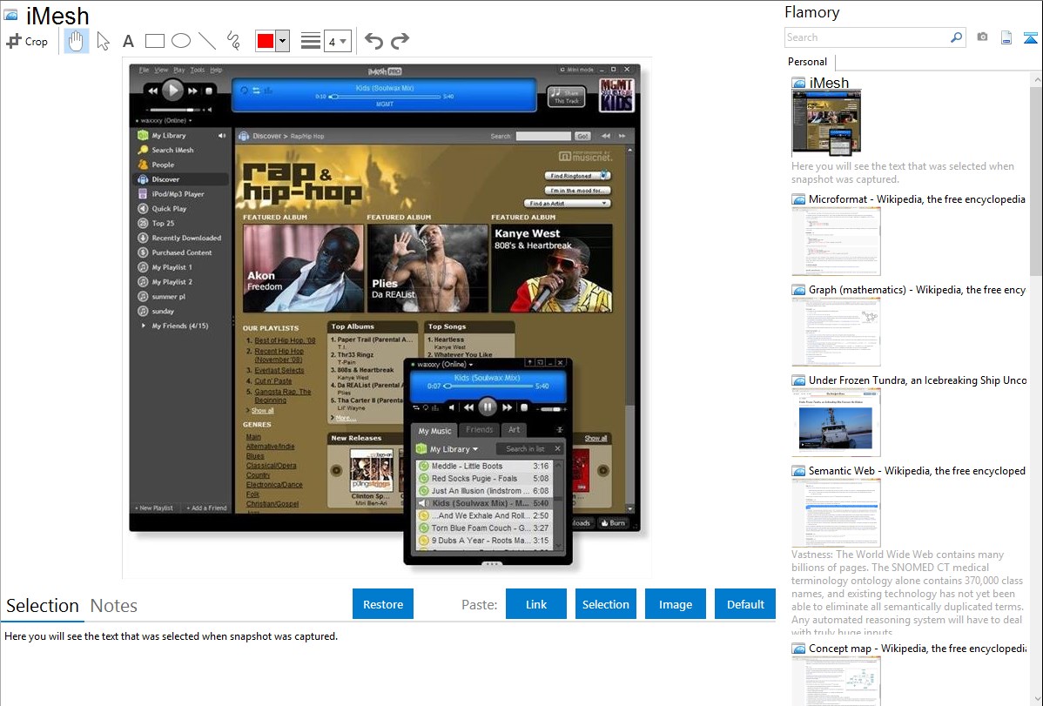
Task: Click the camera capture snapshot icon
Action: coord(982,37)
